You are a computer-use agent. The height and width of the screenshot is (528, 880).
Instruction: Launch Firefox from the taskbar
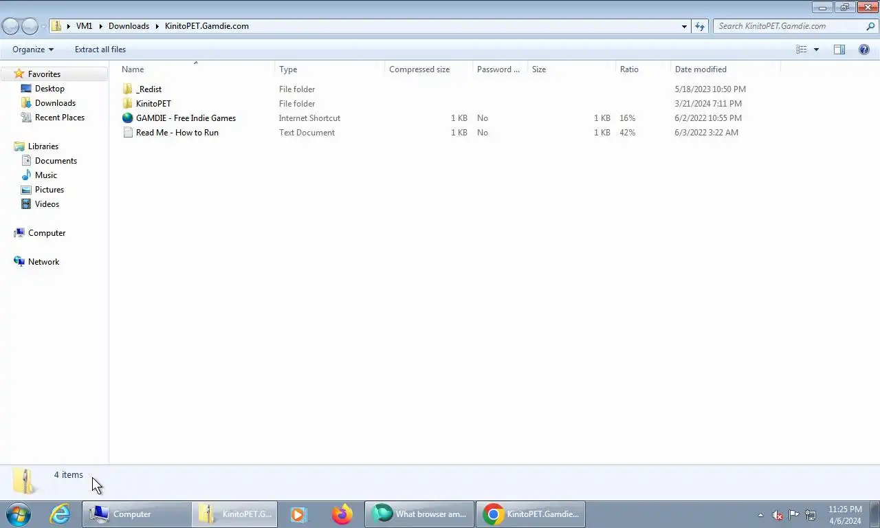342,514
